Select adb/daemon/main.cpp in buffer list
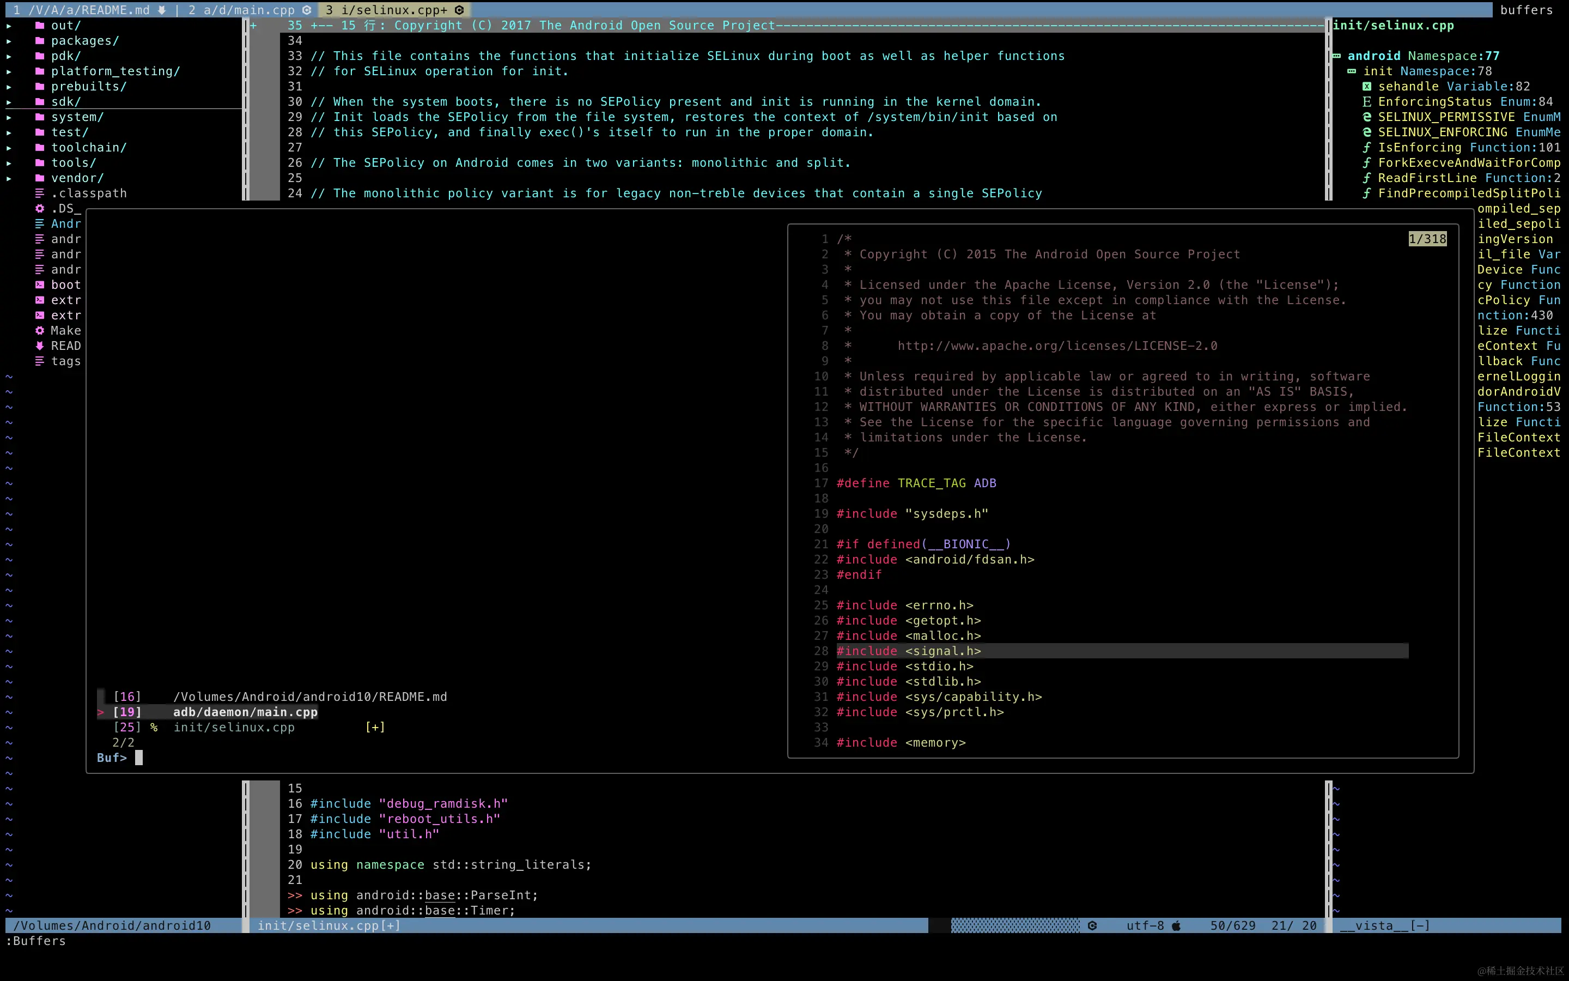The width and height of the screenshot is (1569, 981). [x=245, y=712]
